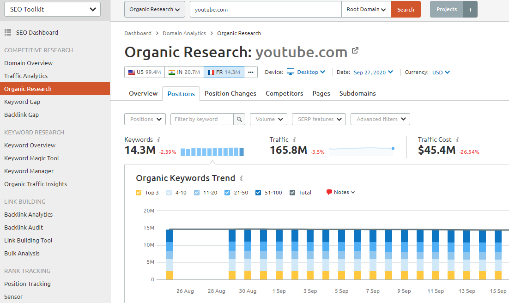The width and height of the screenshot is (509, 303).
Task: Switch to the Overview tab
Action: 143,93
